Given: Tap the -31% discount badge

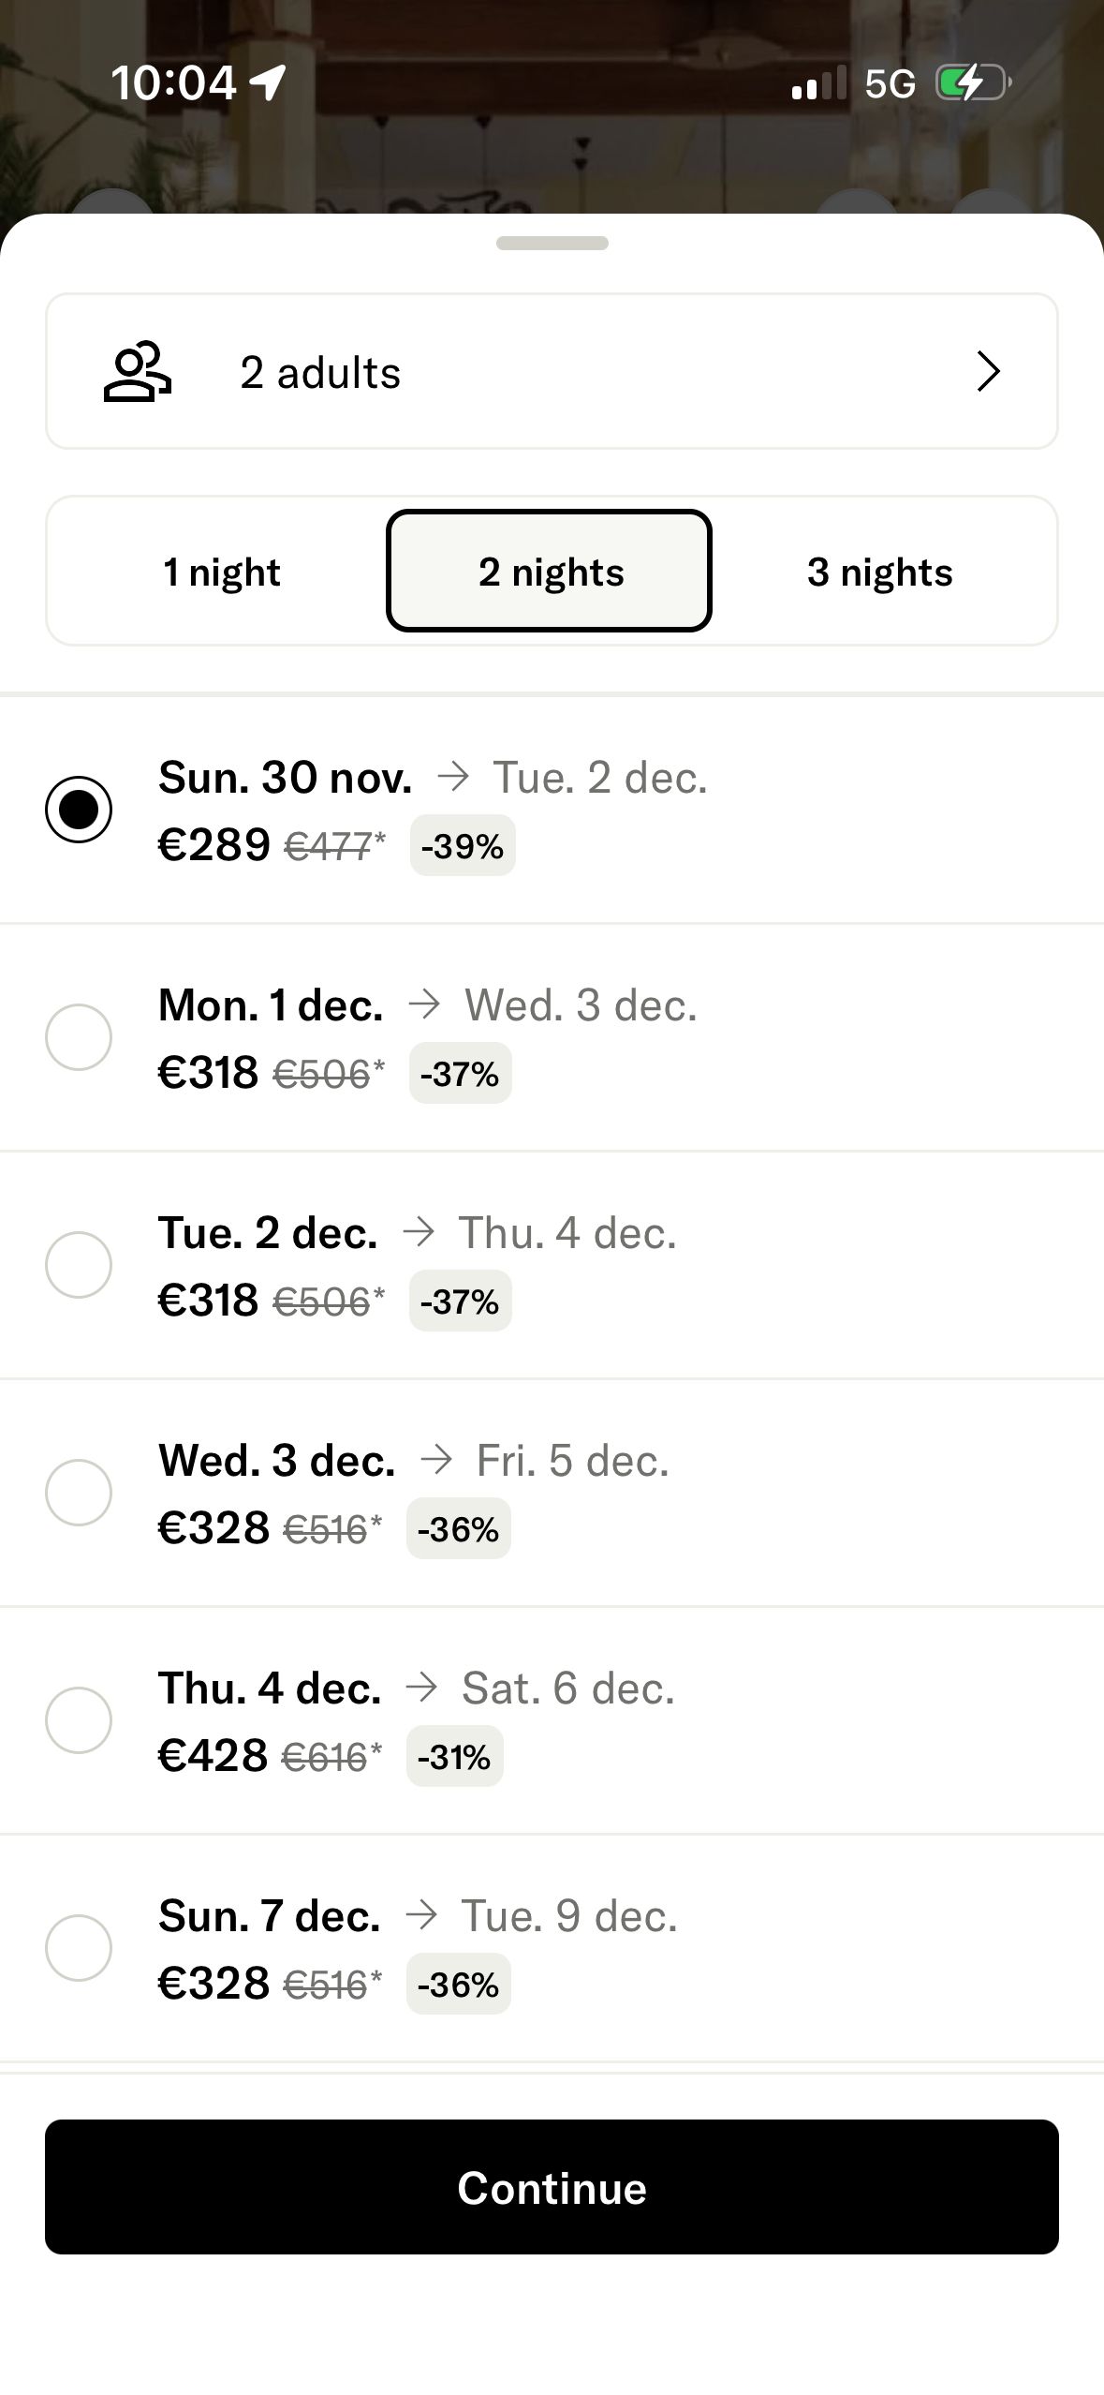Looking at the screenshot, I should tap(454, 1757).
